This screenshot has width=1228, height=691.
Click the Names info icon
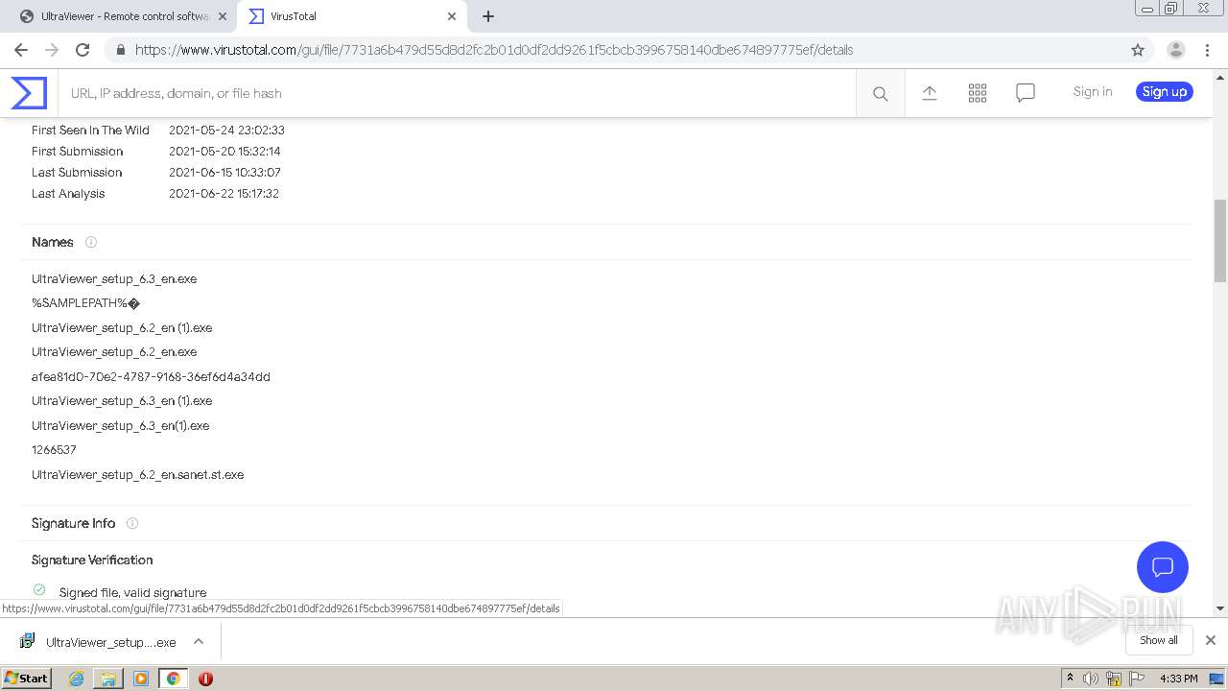pyautogui.click(x=91, y=242)
